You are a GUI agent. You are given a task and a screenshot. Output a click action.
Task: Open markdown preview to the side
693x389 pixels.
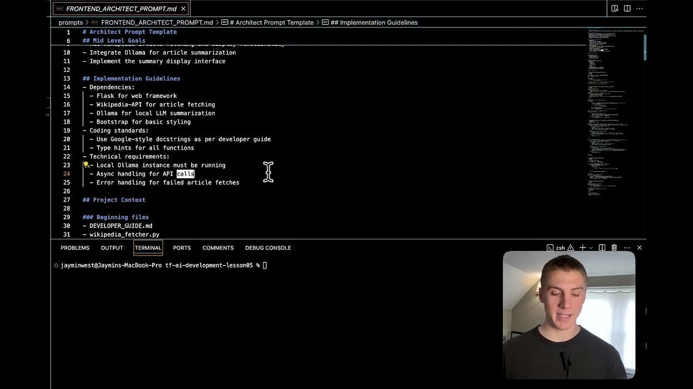(614, 9)
